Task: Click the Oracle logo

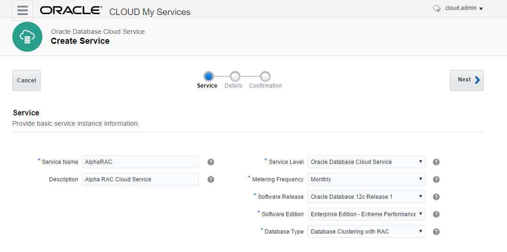Action: pos(71,10)
